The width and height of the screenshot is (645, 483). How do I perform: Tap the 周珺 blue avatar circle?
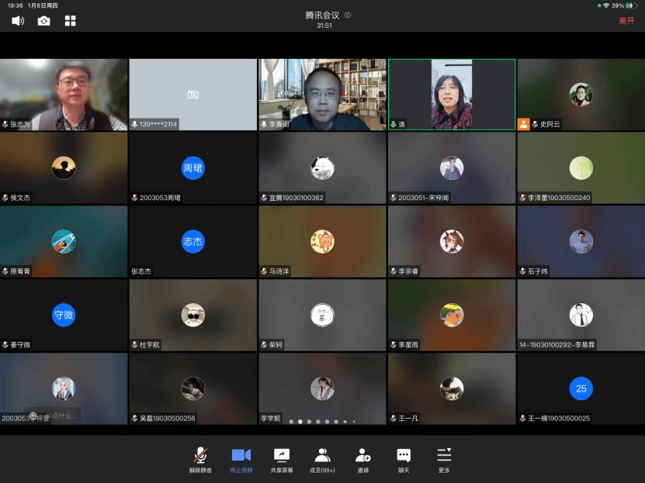192,167
